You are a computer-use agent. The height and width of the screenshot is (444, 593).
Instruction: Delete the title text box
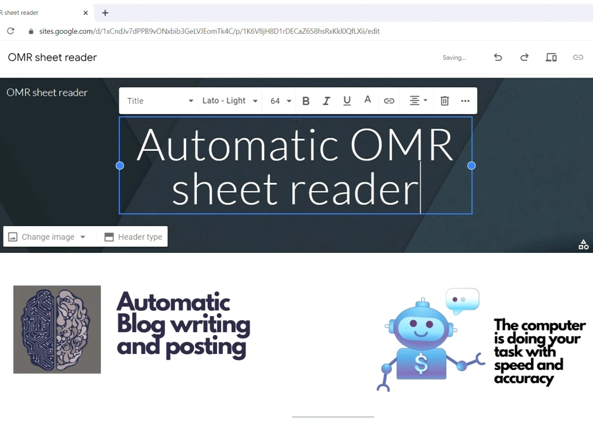coord(444,101)
